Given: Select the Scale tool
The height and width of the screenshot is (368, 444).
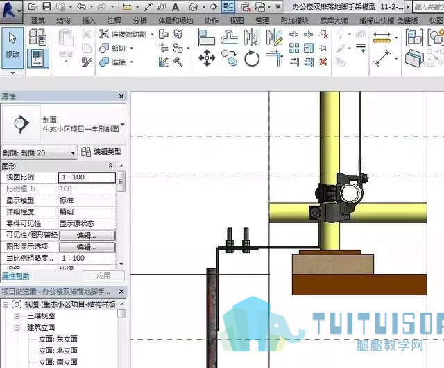Looking at the screenshot, I should (309, 48).
